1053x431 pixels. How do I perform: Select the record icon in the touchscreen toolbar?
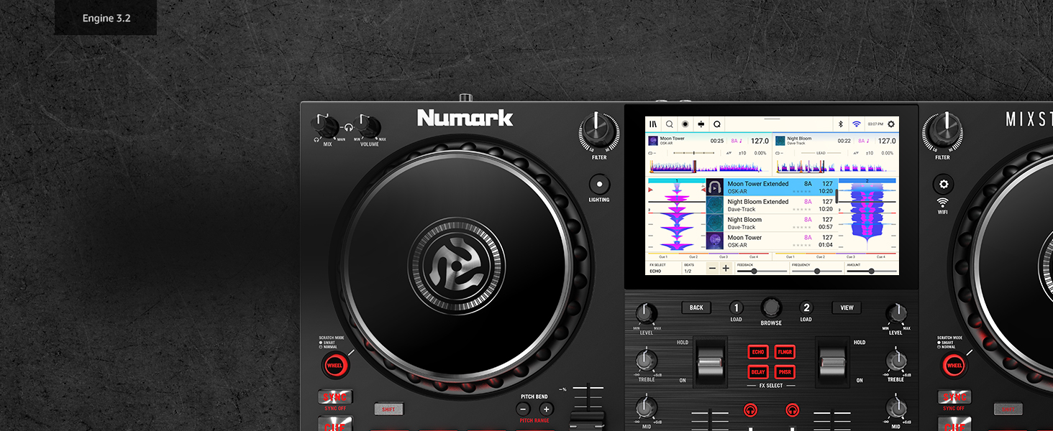[685, 124]
